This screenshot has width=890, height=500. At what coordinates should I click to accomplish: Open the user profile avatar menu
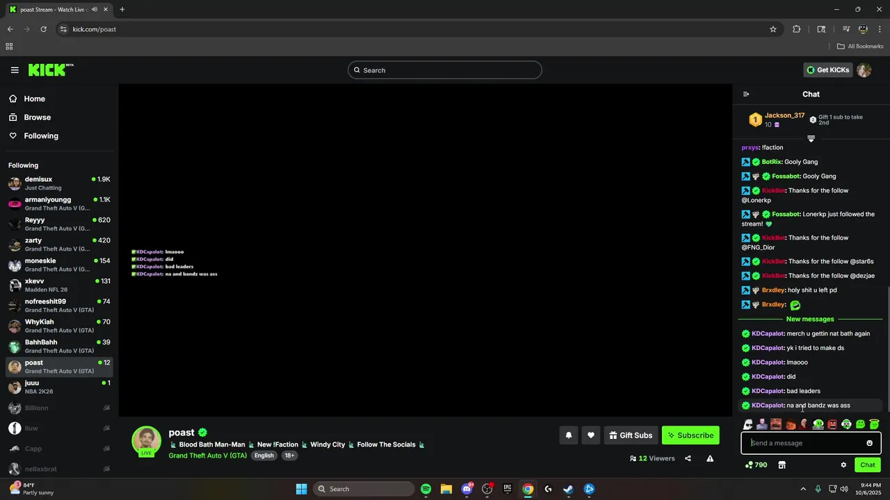point(864,70)
